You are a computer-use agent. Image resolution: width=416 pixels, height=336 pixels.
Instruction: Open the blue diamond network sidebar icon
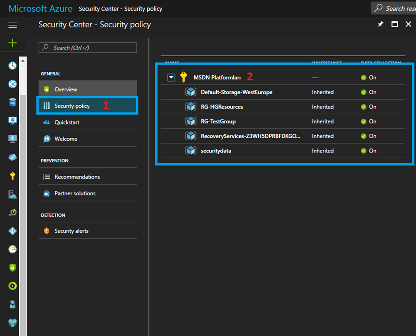click(12, 231)
